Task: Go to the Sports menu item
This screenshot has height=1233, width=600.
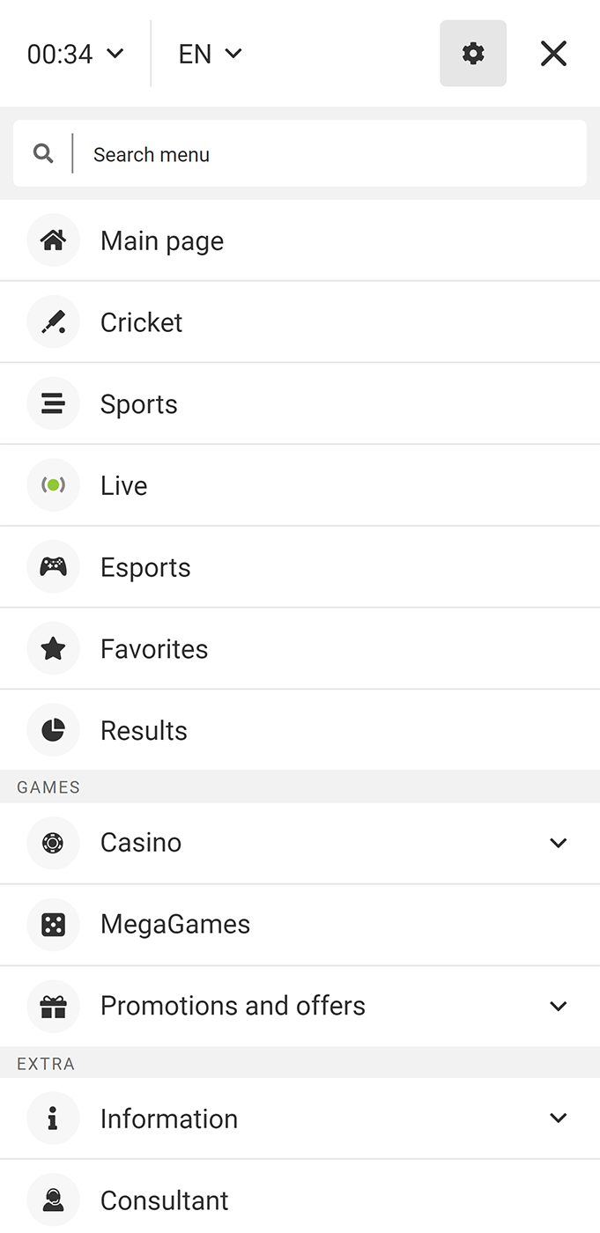Action: [x=139, y=404]
